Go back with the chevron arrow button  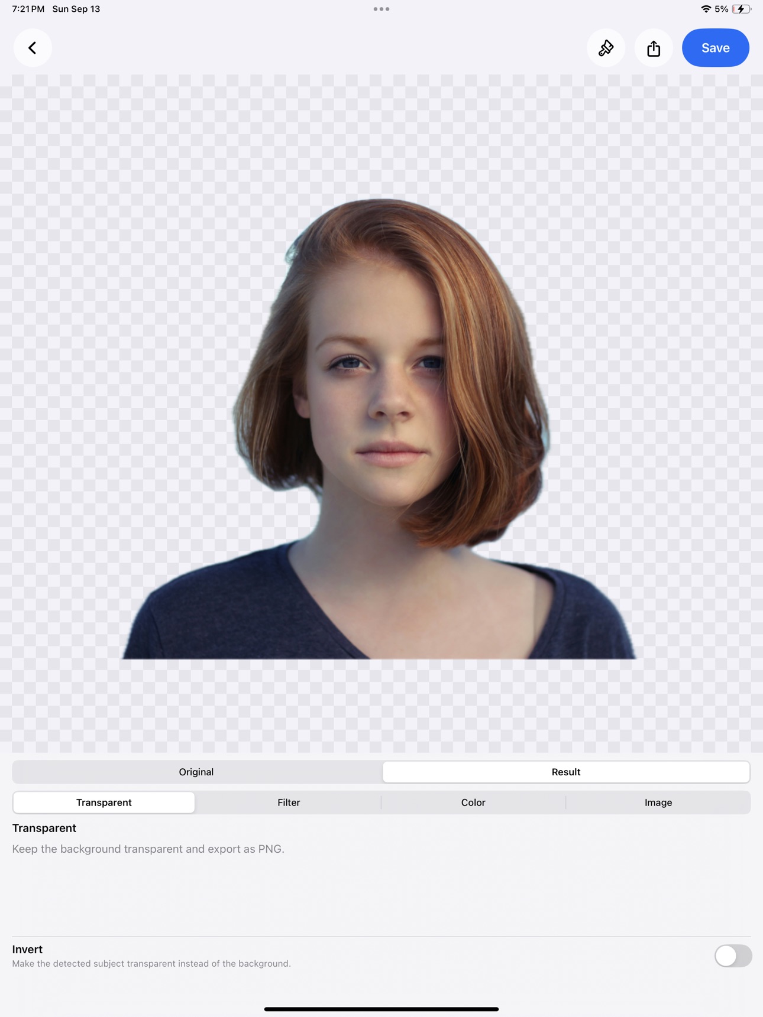click(x=33, y=48)
